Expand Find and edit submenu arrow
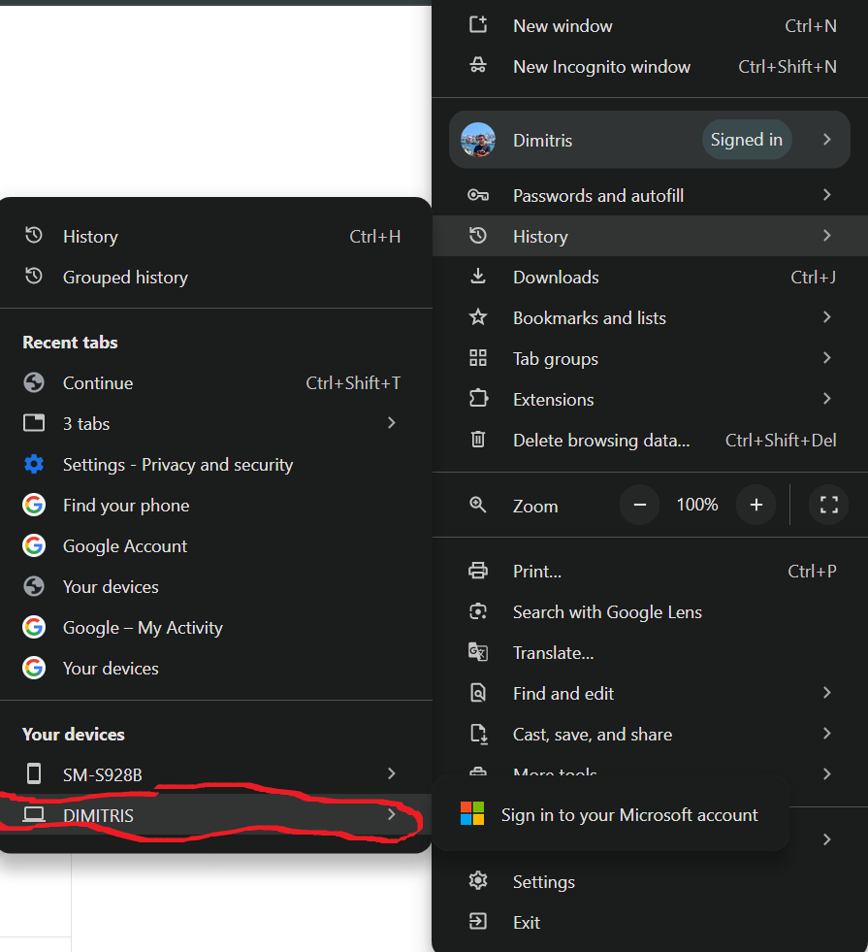This screenshot has height=952, width=868. coord(826,693)
